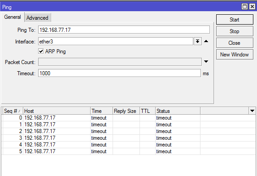This screenshot has width=257, height=176.
Task: Click the Timeout 1000 field
Action: coord(119,73)
